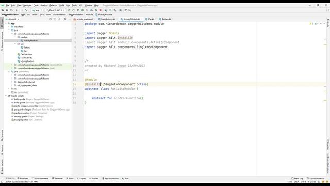
Task: Open the Favorites side panel
Action: 2,150
